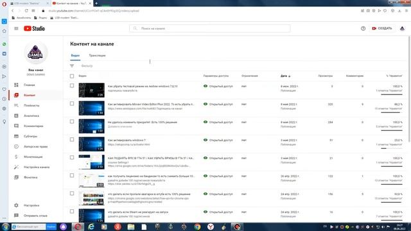Click the channel search field
This screenshot has width=411, height=231.
click(210, 28)
